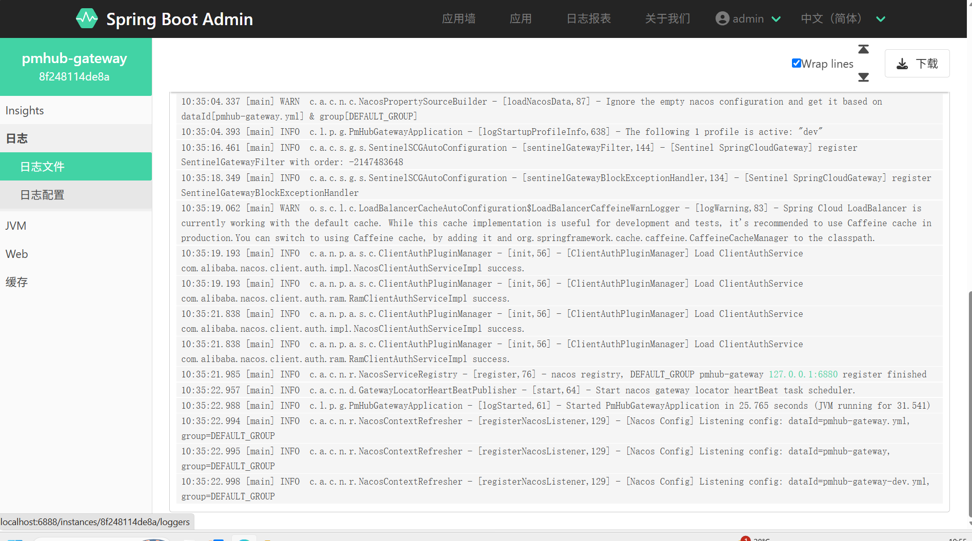Click the 'Listening config: dataId=pmhub-gateway-dev.yml' log line
Viewport: 972px width, 541px height.
(x=560, y=489)
